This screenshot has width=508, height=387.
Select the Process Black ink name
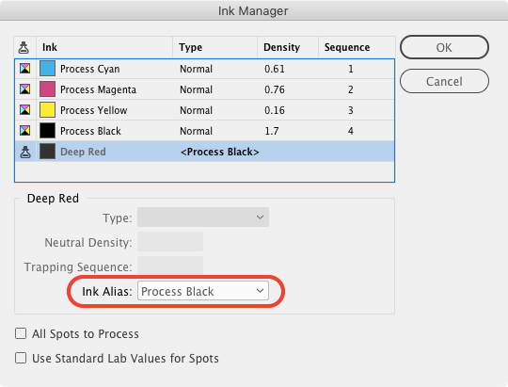90,131
